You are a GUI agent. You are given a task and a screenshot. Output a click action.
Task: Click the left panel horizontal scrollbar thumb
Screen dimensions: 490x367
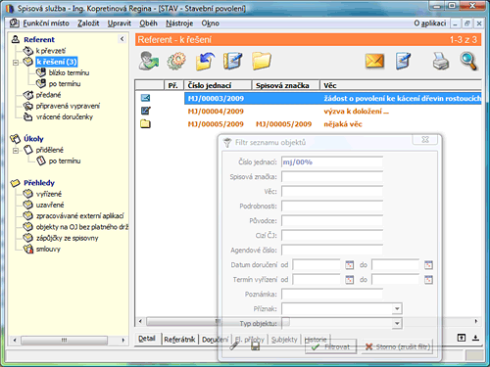point(64,341)
